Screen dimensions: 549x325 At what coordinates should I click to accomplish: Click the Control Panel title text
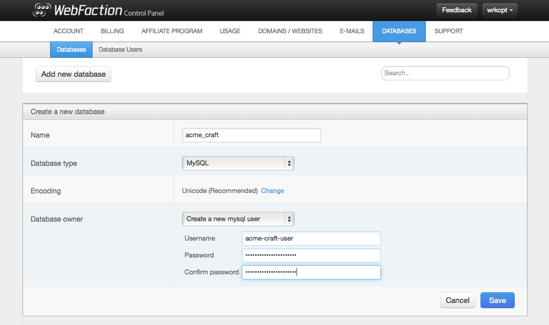point(144,13)
